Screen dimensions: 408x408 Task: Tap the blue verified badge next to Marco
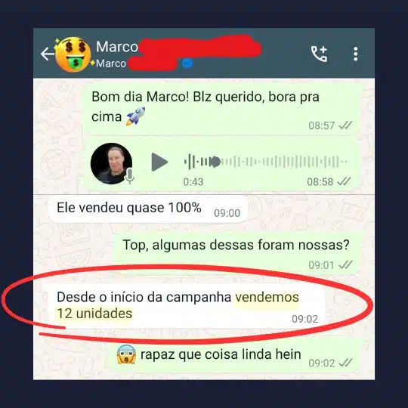[187, 63]
